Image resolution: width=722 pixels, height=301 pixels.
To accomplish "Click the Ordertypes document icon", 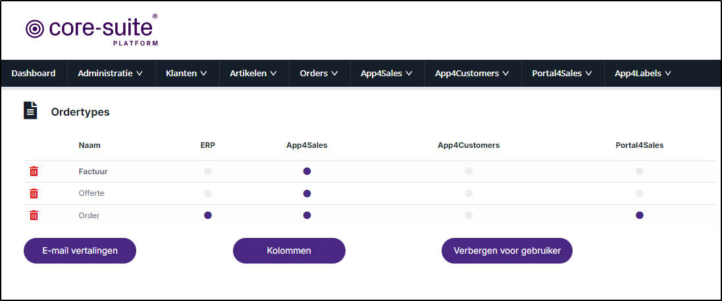I will 30,111.
